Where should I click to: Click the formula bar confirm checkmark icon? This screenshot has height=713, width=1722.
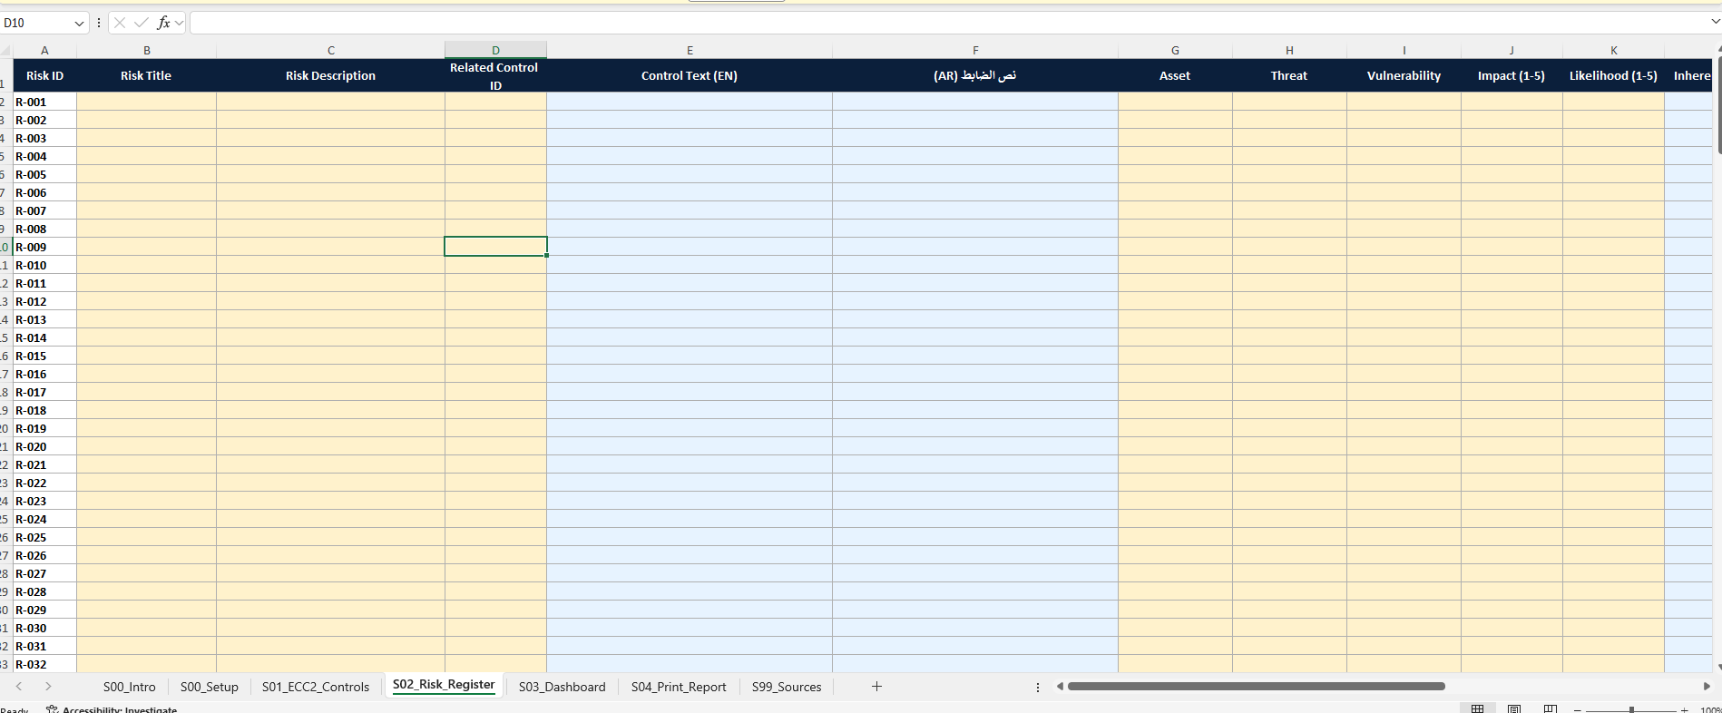pos(141,23)
